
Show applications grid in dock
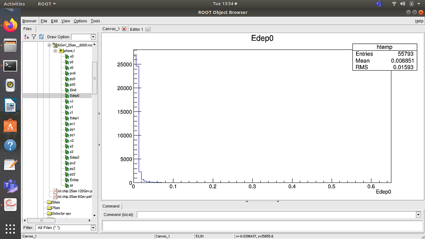(10, 229)
